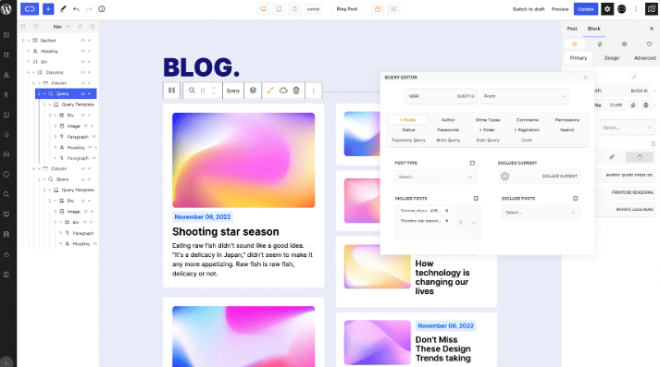The height and width of the screenshot is (367, 660).
Task: Open the Select dropdown in right sidebar
Action: (x=627, y=128)
